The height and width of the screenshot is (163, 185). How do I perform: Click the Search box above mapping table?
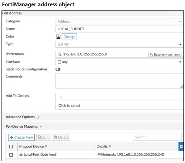point(157,137)
